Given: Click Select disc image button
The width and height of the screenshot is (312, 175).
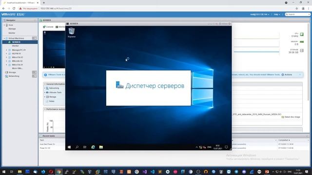Looking at the screenshot, I should 291,117.
